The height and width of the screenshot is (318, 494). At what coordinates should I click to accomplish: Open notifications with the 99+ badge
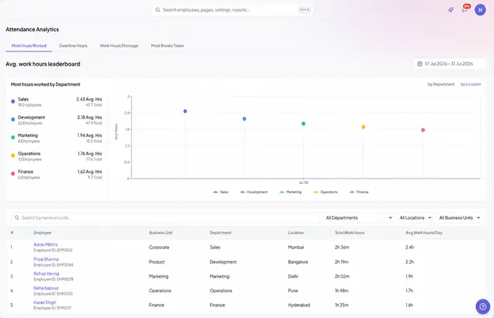pos(465,9)
